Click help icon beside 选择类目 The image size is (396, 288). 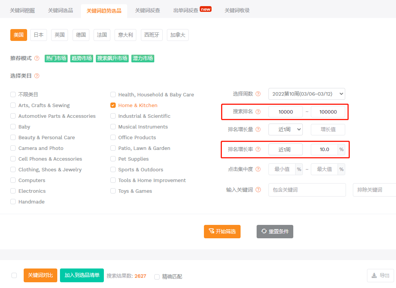tap(37, 76)
